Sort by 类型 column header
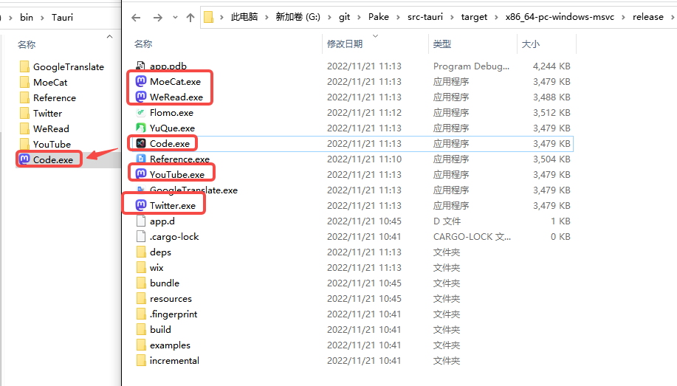The height and width of the screenshot is (386, 677). pos(442,44)
